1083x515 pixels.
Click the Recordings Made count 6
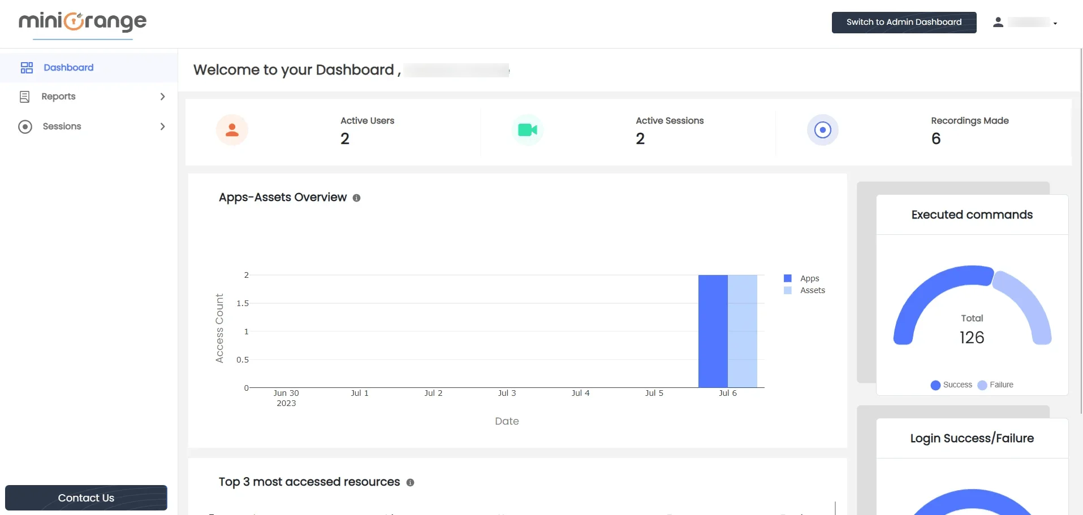tap(936, 139)
